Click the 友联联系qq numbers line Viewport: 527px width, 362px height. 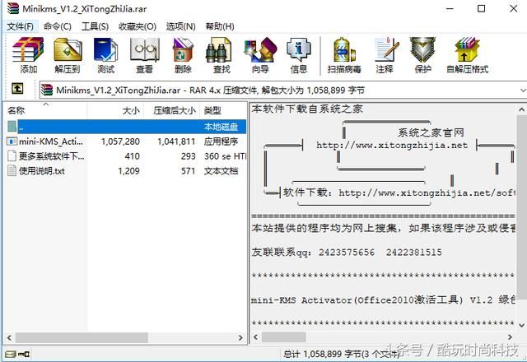pyautogui.click(x=347, y=253)
